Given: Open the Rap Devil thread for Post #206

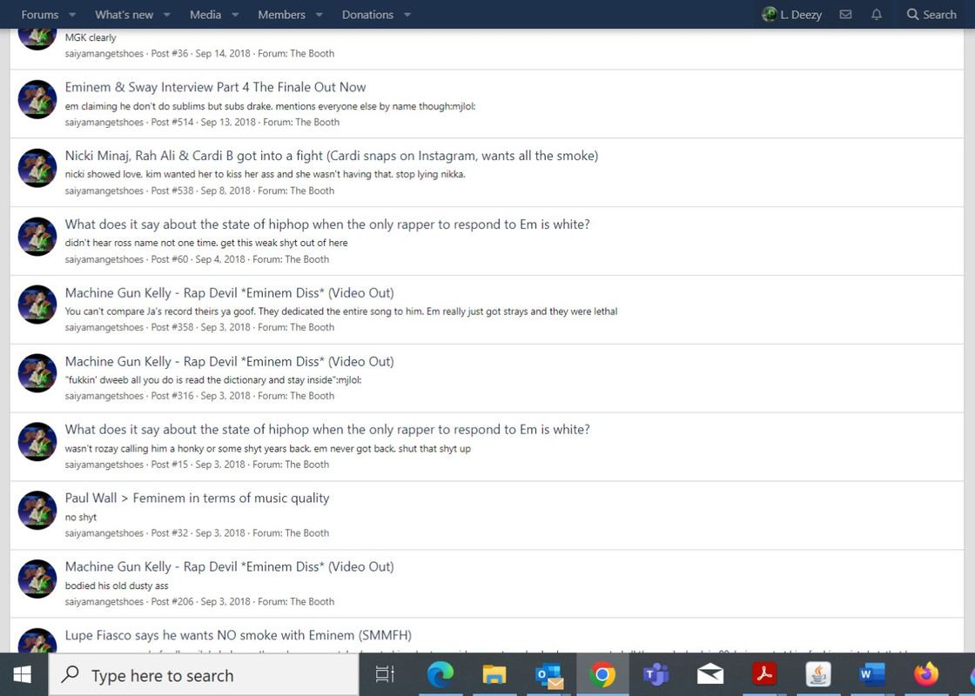Looking at the screenshot, I should click(x=230, y=566).
